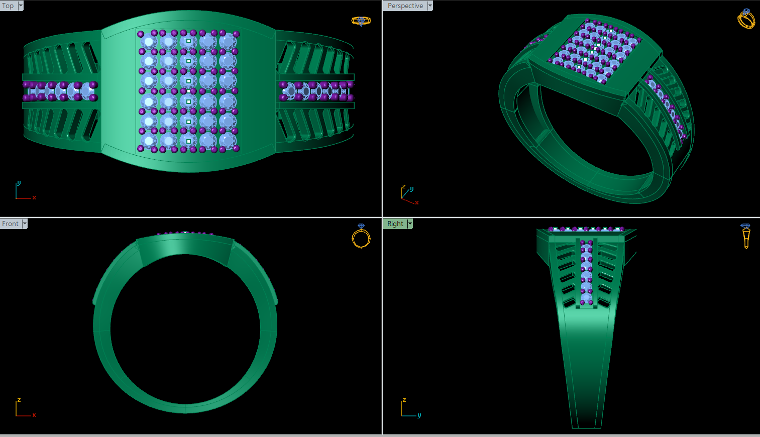
Task: Click the divider between Top and Front viewports
Action: [191, 217]
